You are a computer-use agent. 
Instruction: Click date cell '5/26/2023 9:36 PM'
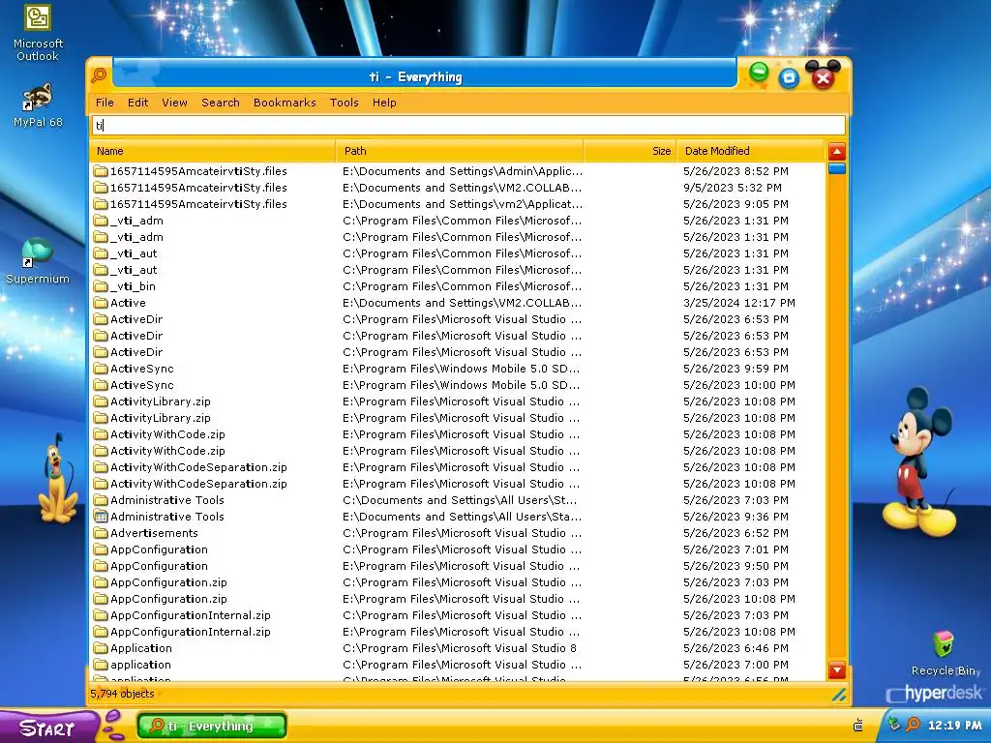coord(736,517)
